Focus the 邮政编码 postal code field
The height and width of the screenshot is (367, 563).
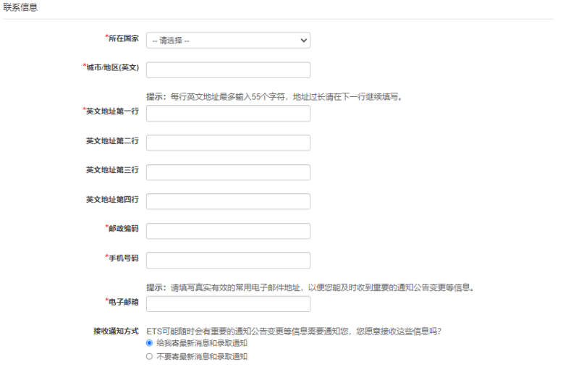(228, 231)
